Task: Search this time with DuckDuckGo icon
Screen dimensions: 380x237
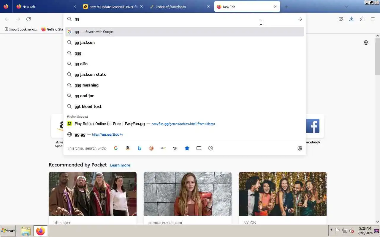Action: point(151,148)
